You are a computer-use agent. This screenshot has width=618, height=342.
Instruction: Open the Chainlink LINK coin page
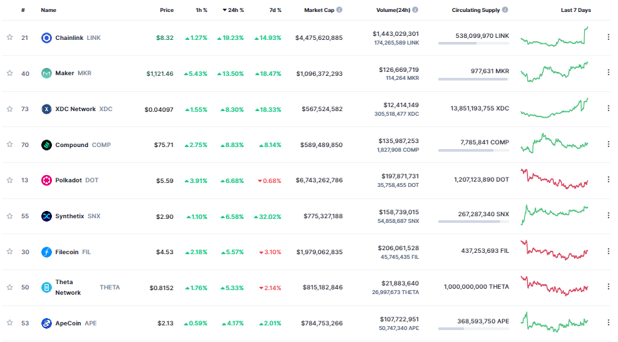coord(78,38)
